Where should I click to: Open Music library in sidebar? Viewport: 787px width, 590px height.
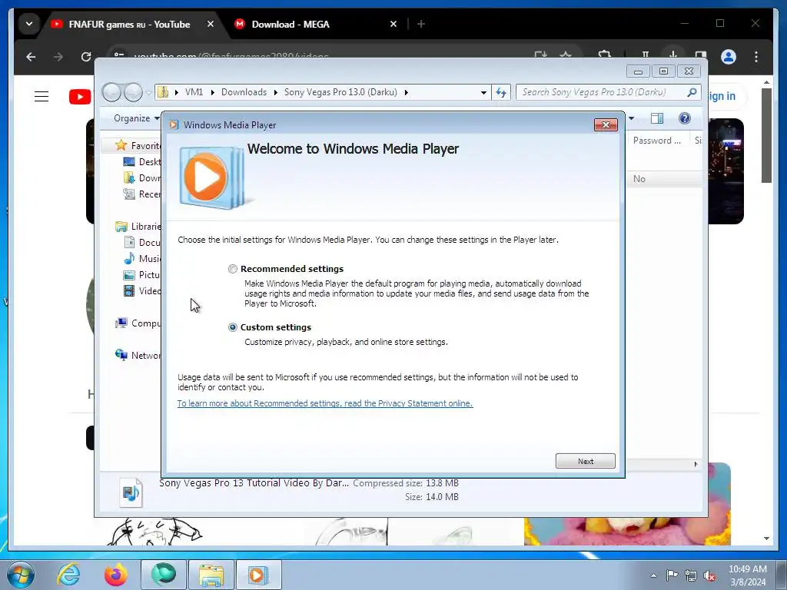[142, 258]
